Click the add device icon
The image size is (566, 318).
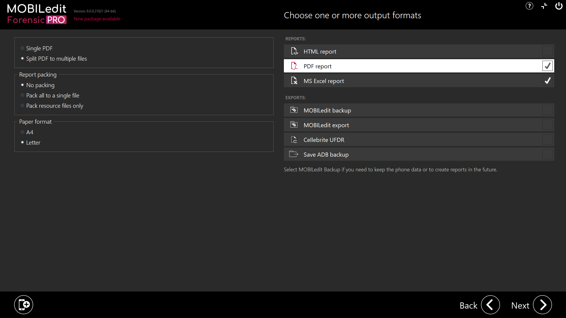[x=24, y=305]
